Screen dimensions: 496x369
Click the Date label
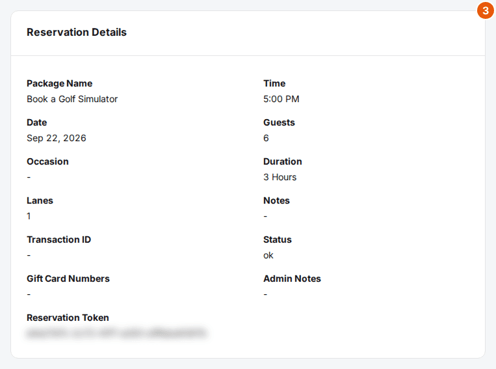[36, 122]
